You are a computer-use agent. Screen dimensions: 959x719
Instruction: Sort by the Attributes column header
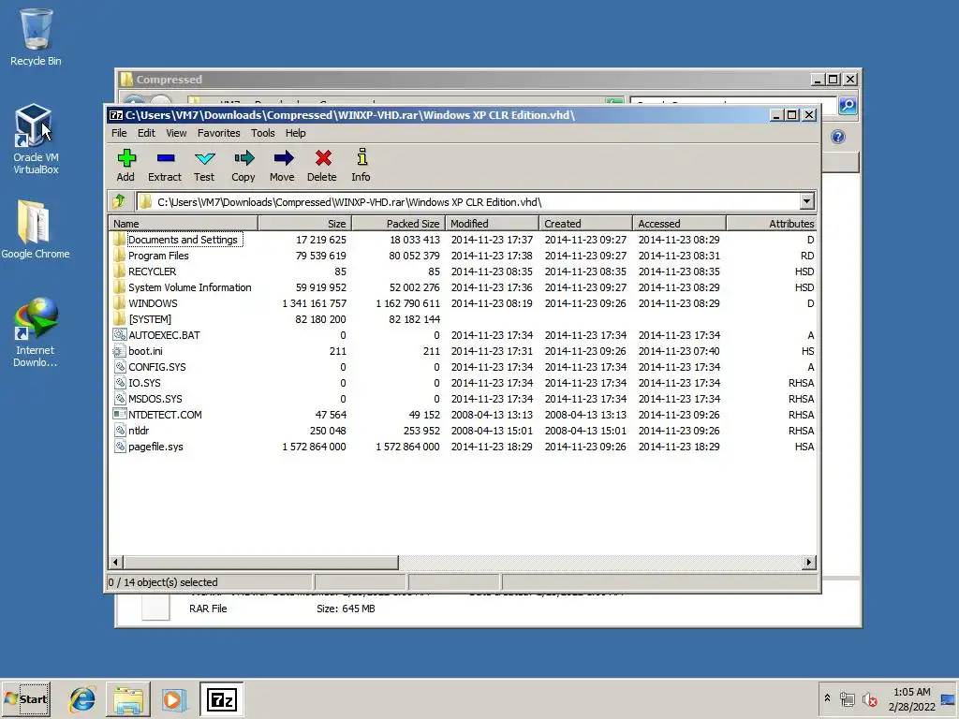tap(772, 223)
